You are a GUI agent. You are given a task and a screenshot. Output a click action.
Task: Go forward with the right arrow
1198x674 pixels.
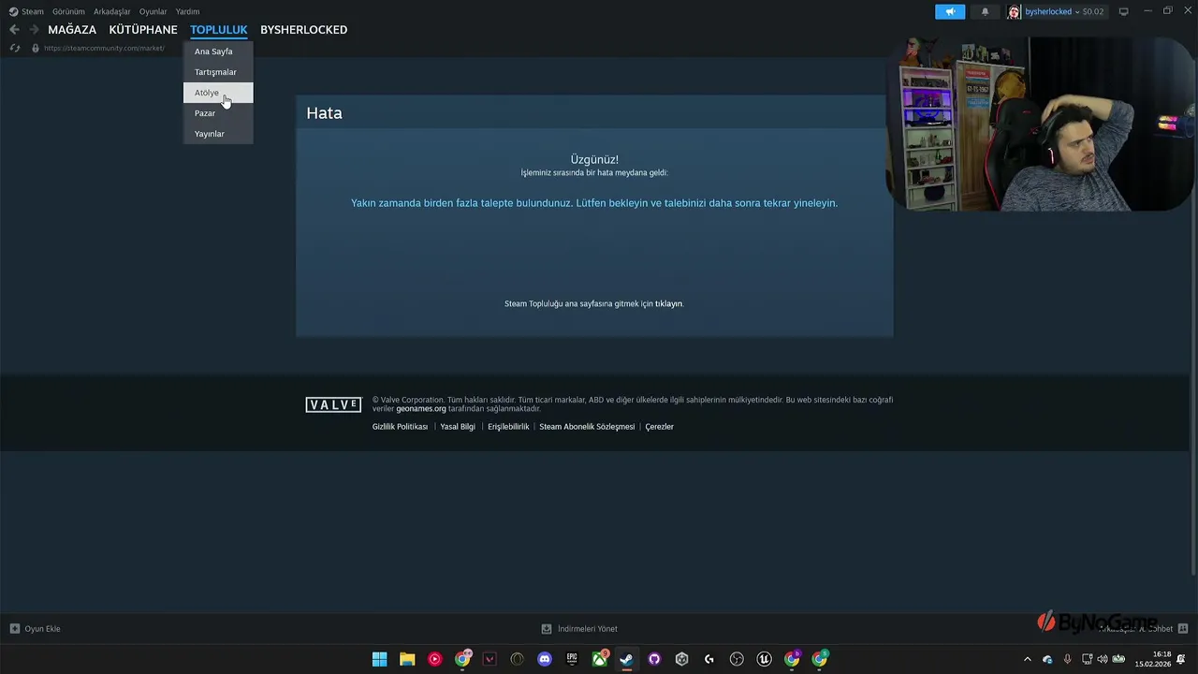(x=34, y=30)
